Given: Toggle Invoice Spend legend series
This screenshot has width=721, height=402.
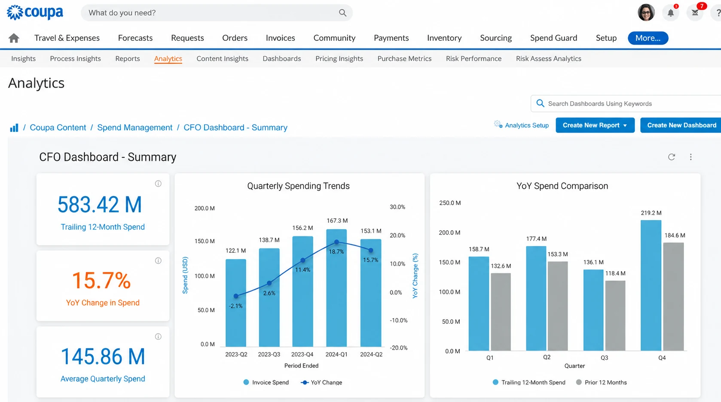Looking at the screenshot, I should [266, 382].
